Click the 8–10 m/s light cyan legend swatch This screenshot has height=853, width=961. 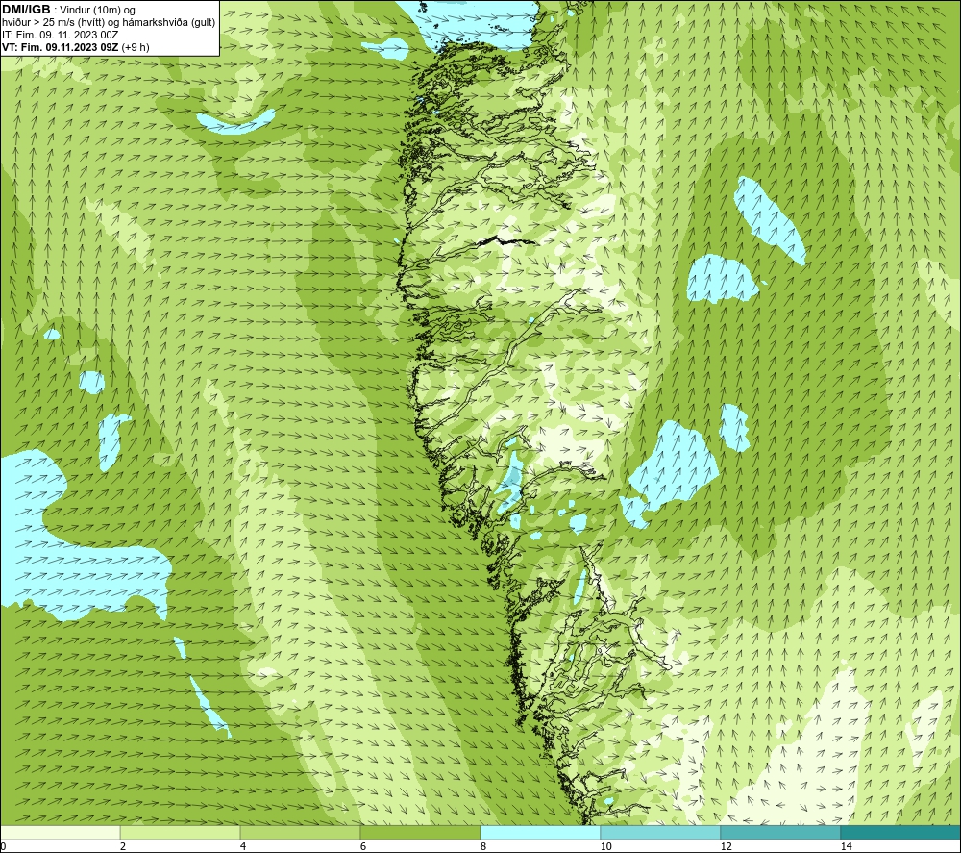click(x=540, y=832)
